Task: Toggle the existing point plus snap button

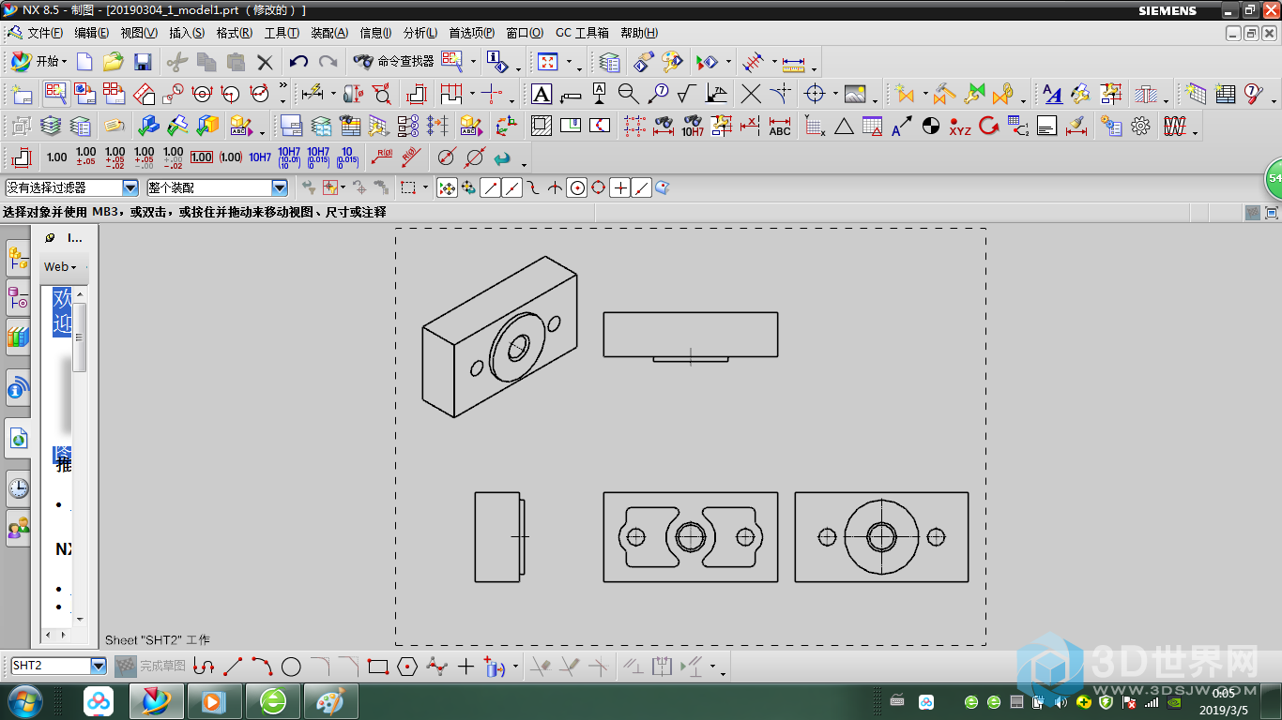Action: tap(620, 188)
